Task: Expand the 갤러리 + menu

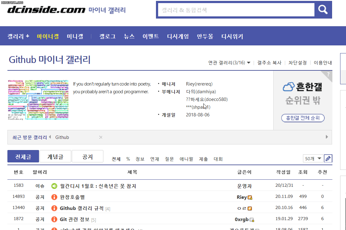Action: pyautogui.click(x=18, y=36)
